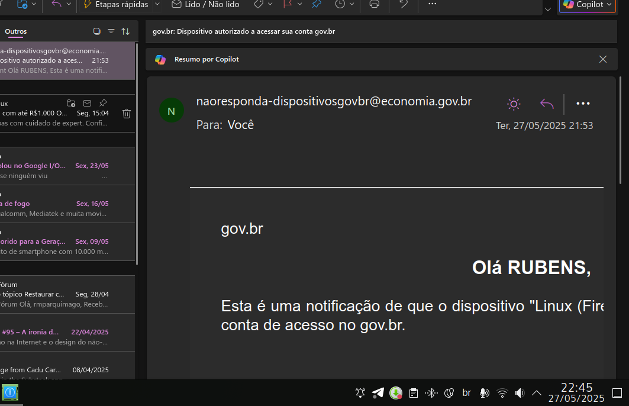
Task: Click the sort arrows icon in the message list
Action: click(x=125, y=31)
